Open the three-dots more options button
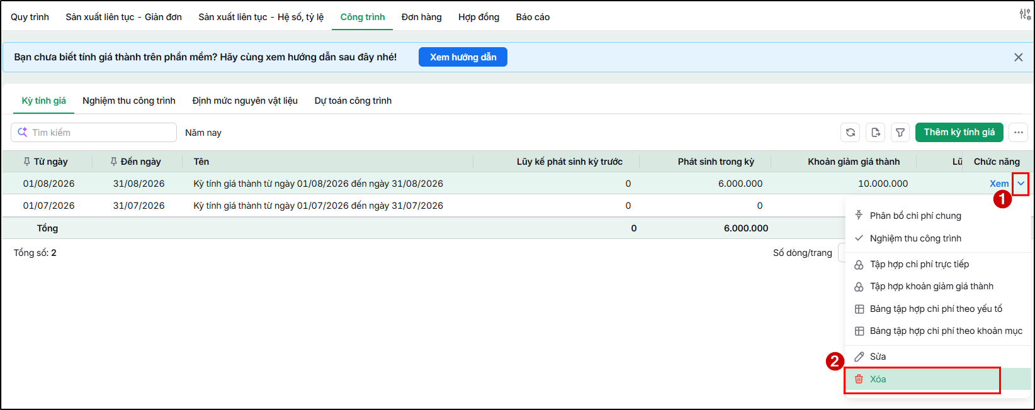Viewport: 1035px width, 410px height. (1018, 132)
